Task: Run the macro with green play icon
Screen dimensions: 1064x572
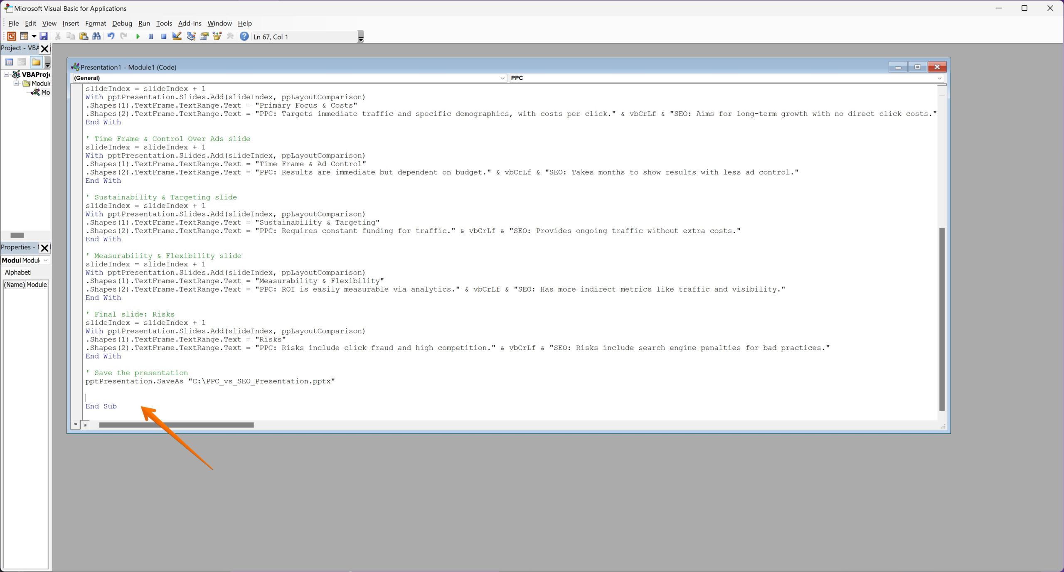Action: [x=138, y=37]
